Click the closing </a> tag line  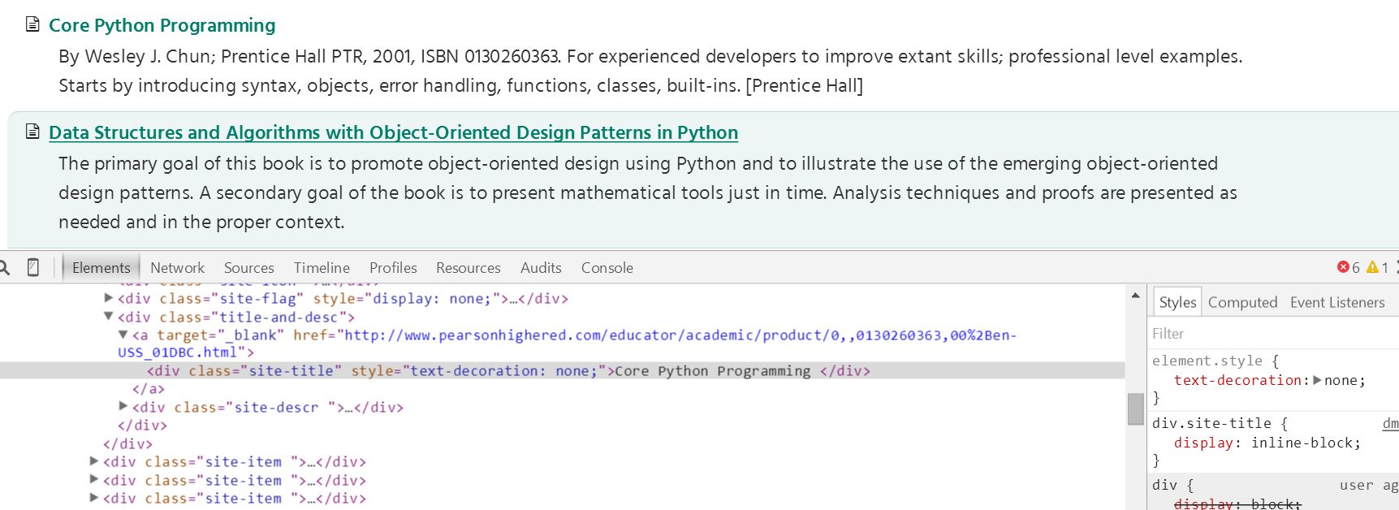148,389
